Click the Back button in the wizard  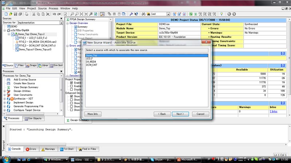(x=162, y=114)
